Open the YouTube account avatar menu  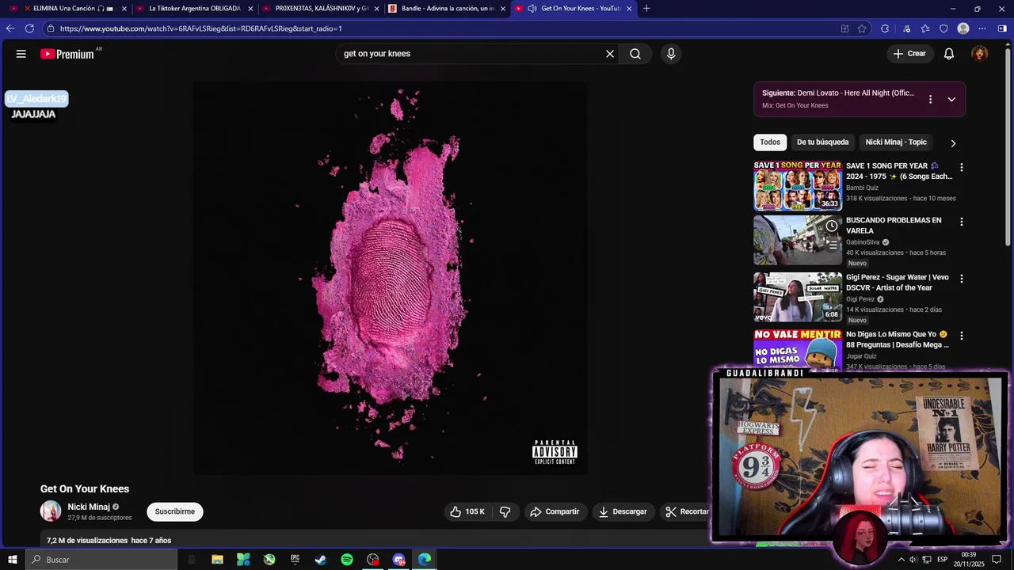pyautogui.click(x=980, y=54)
